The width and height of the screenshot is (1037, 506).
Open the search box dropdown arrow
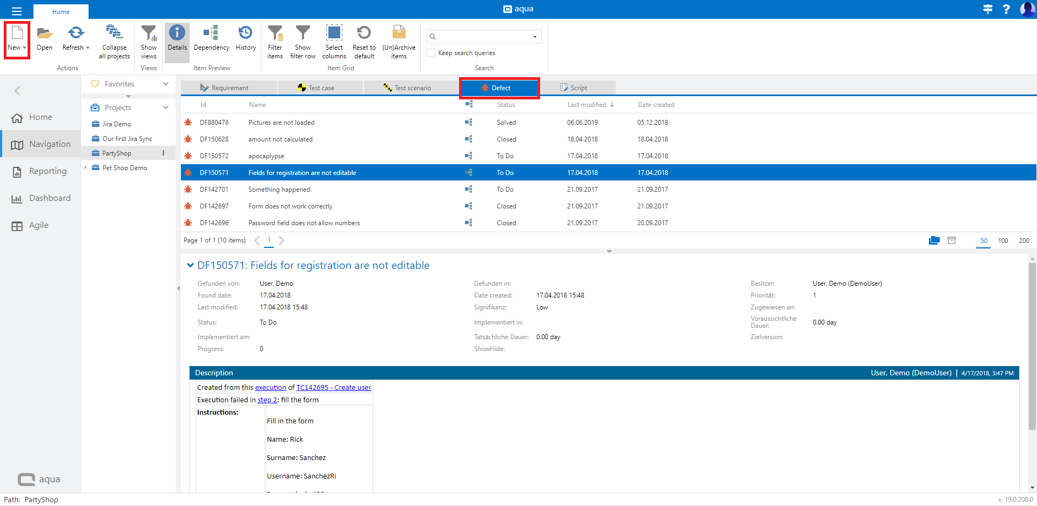[x=535, y=37]
